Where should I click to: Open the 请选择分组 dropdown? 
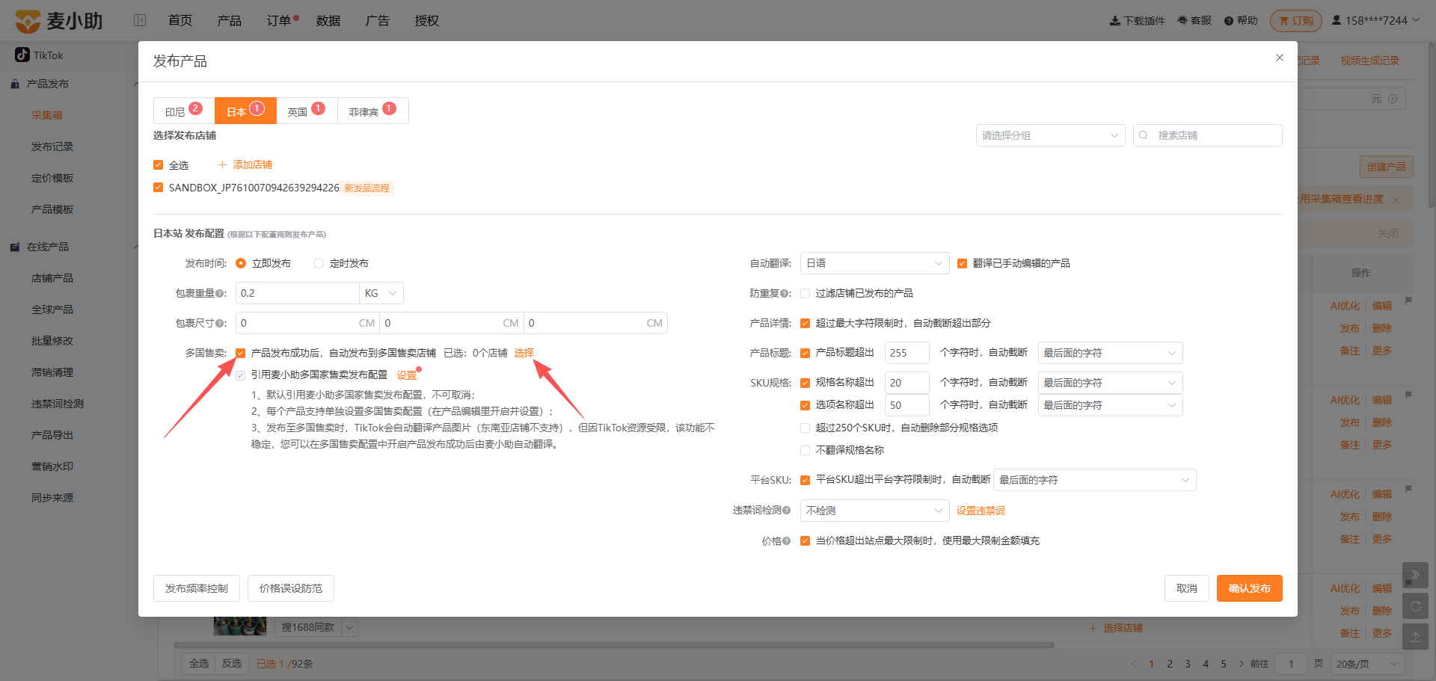[x=1050, y=135]
